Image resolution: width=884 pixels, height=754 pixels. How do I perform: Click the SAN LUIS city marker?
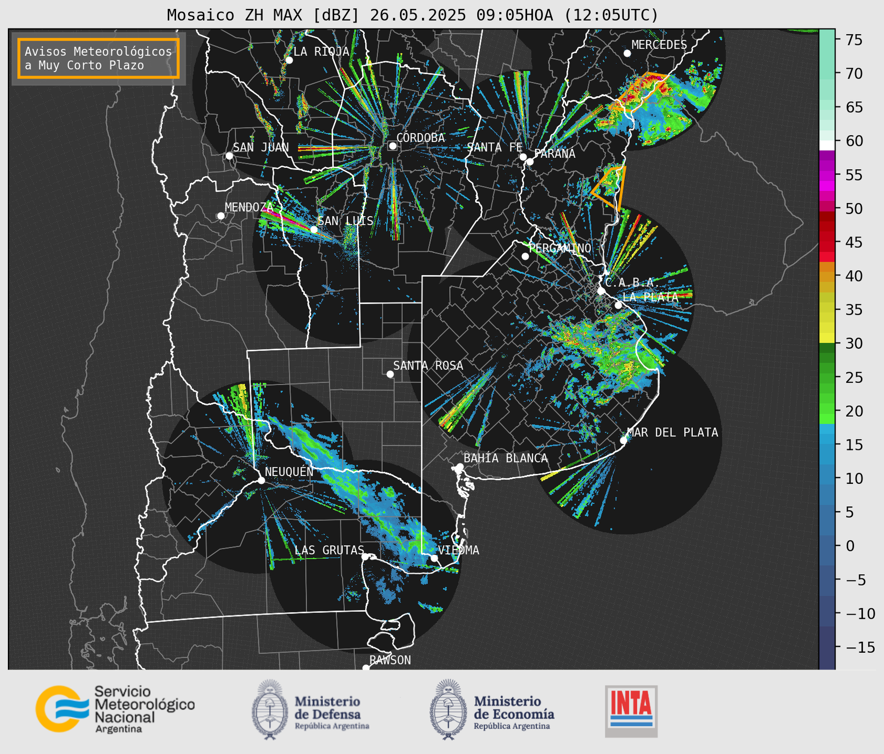point(314,230)
